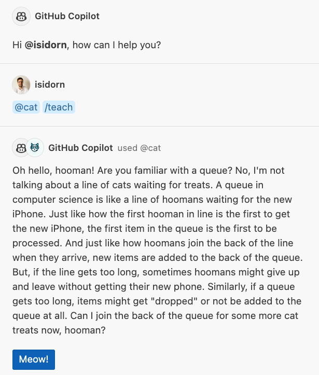319x375 pixels.
Task: Click the isidorn user profile photo
Action: pyautogui.click(x=21, y=85)
